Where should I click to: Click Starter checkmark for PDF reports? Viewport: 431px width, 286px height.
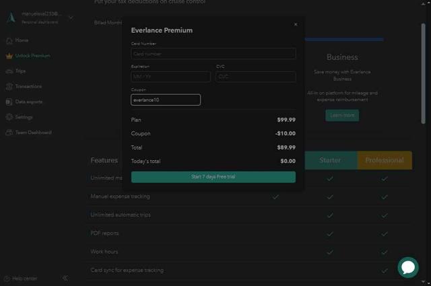tap(330, 234)
